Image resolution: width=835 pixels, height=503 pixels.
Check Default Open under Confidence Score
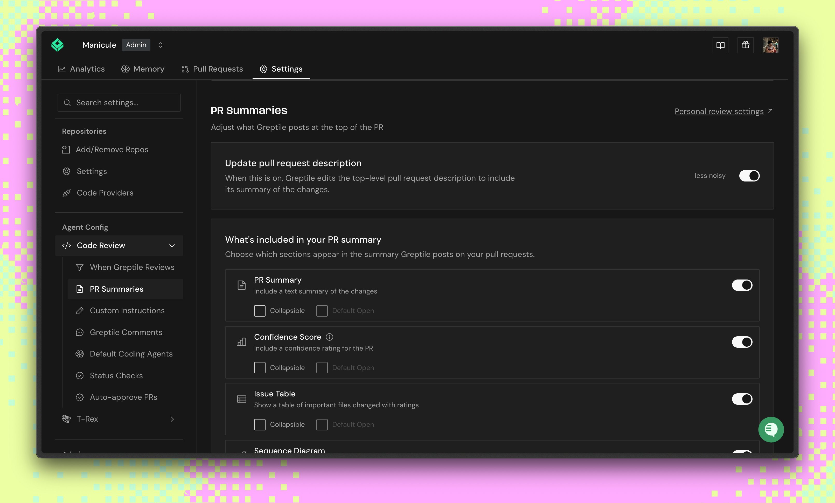[322, 368]
